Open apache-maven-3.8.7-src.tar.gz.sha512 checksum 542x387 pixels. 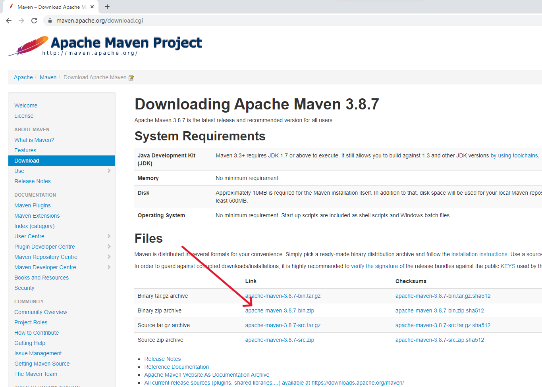click(x=443, y=325)
